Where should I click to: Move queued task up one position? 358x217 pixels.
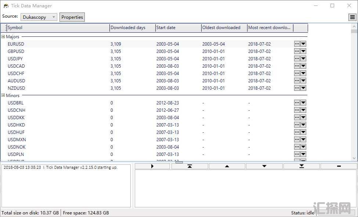pyautogui.click(x=227, y=166)
